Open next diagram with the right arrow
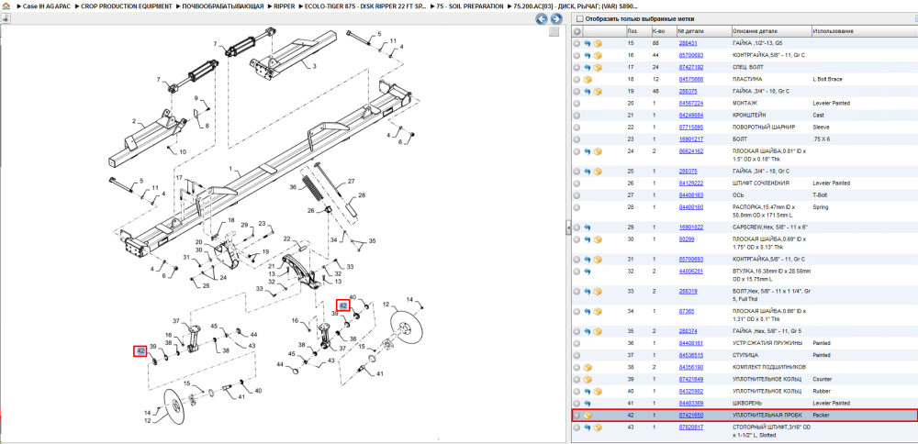Screen dimensions: 918x444 pyautogui.click(x=556, y=18)
